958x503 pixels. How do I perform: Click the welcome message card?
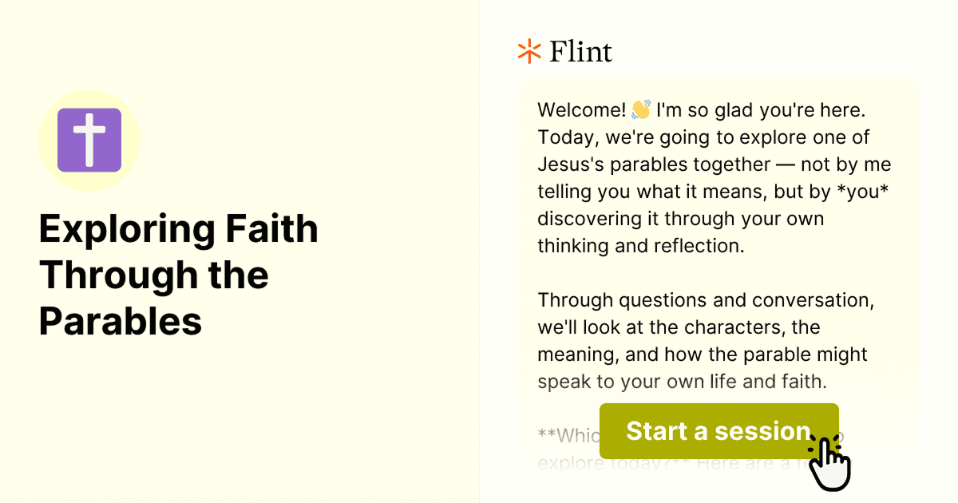(716, 240)
